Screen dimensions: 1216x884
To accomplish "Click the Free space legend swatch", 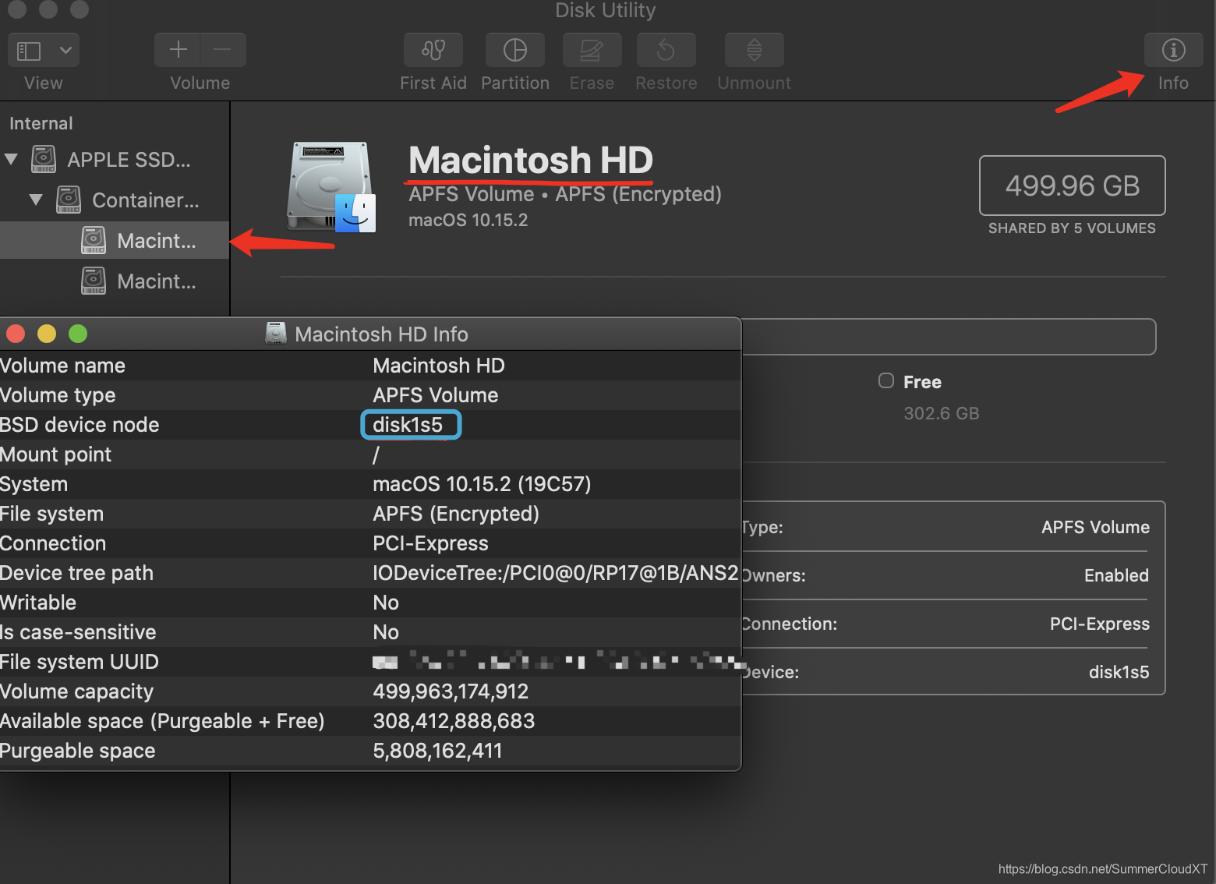I will pyautogui.click(x=886, y=380).
